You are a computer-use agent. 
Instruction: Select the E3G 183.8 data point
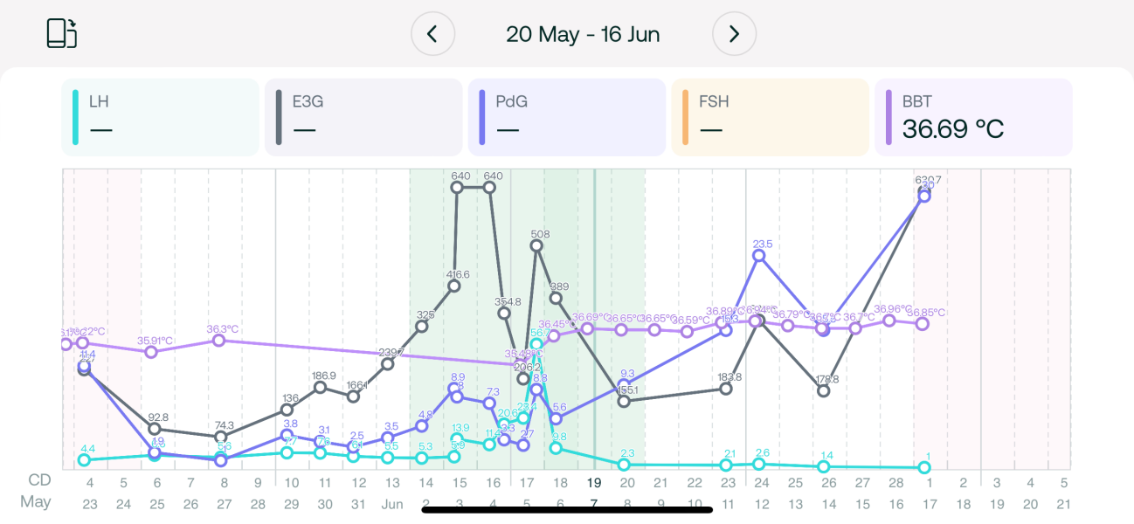(727, 389)
